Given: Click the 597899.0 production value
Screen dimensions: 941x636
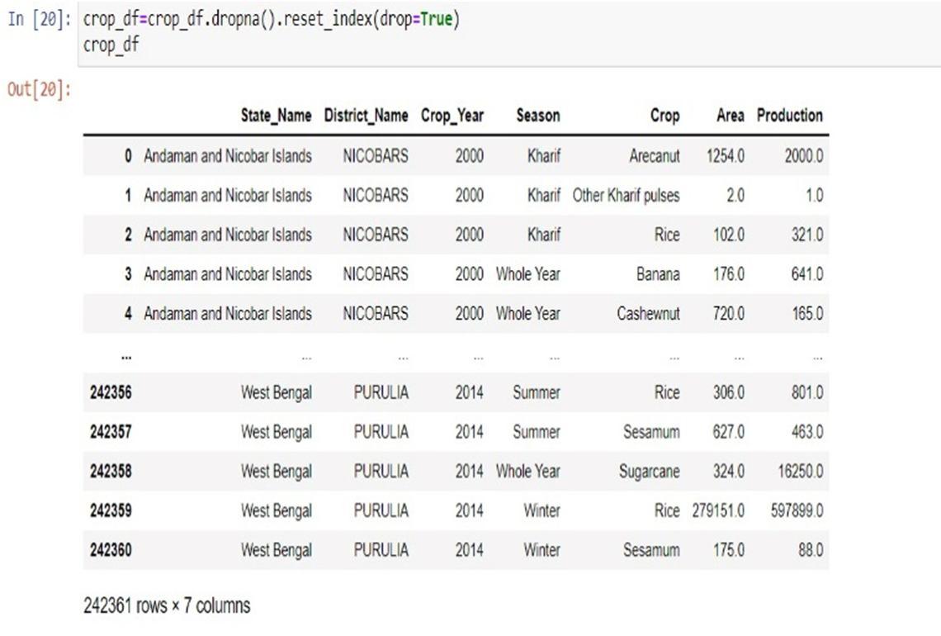Looking at the screenshot, I should click(x=797, y=511).
